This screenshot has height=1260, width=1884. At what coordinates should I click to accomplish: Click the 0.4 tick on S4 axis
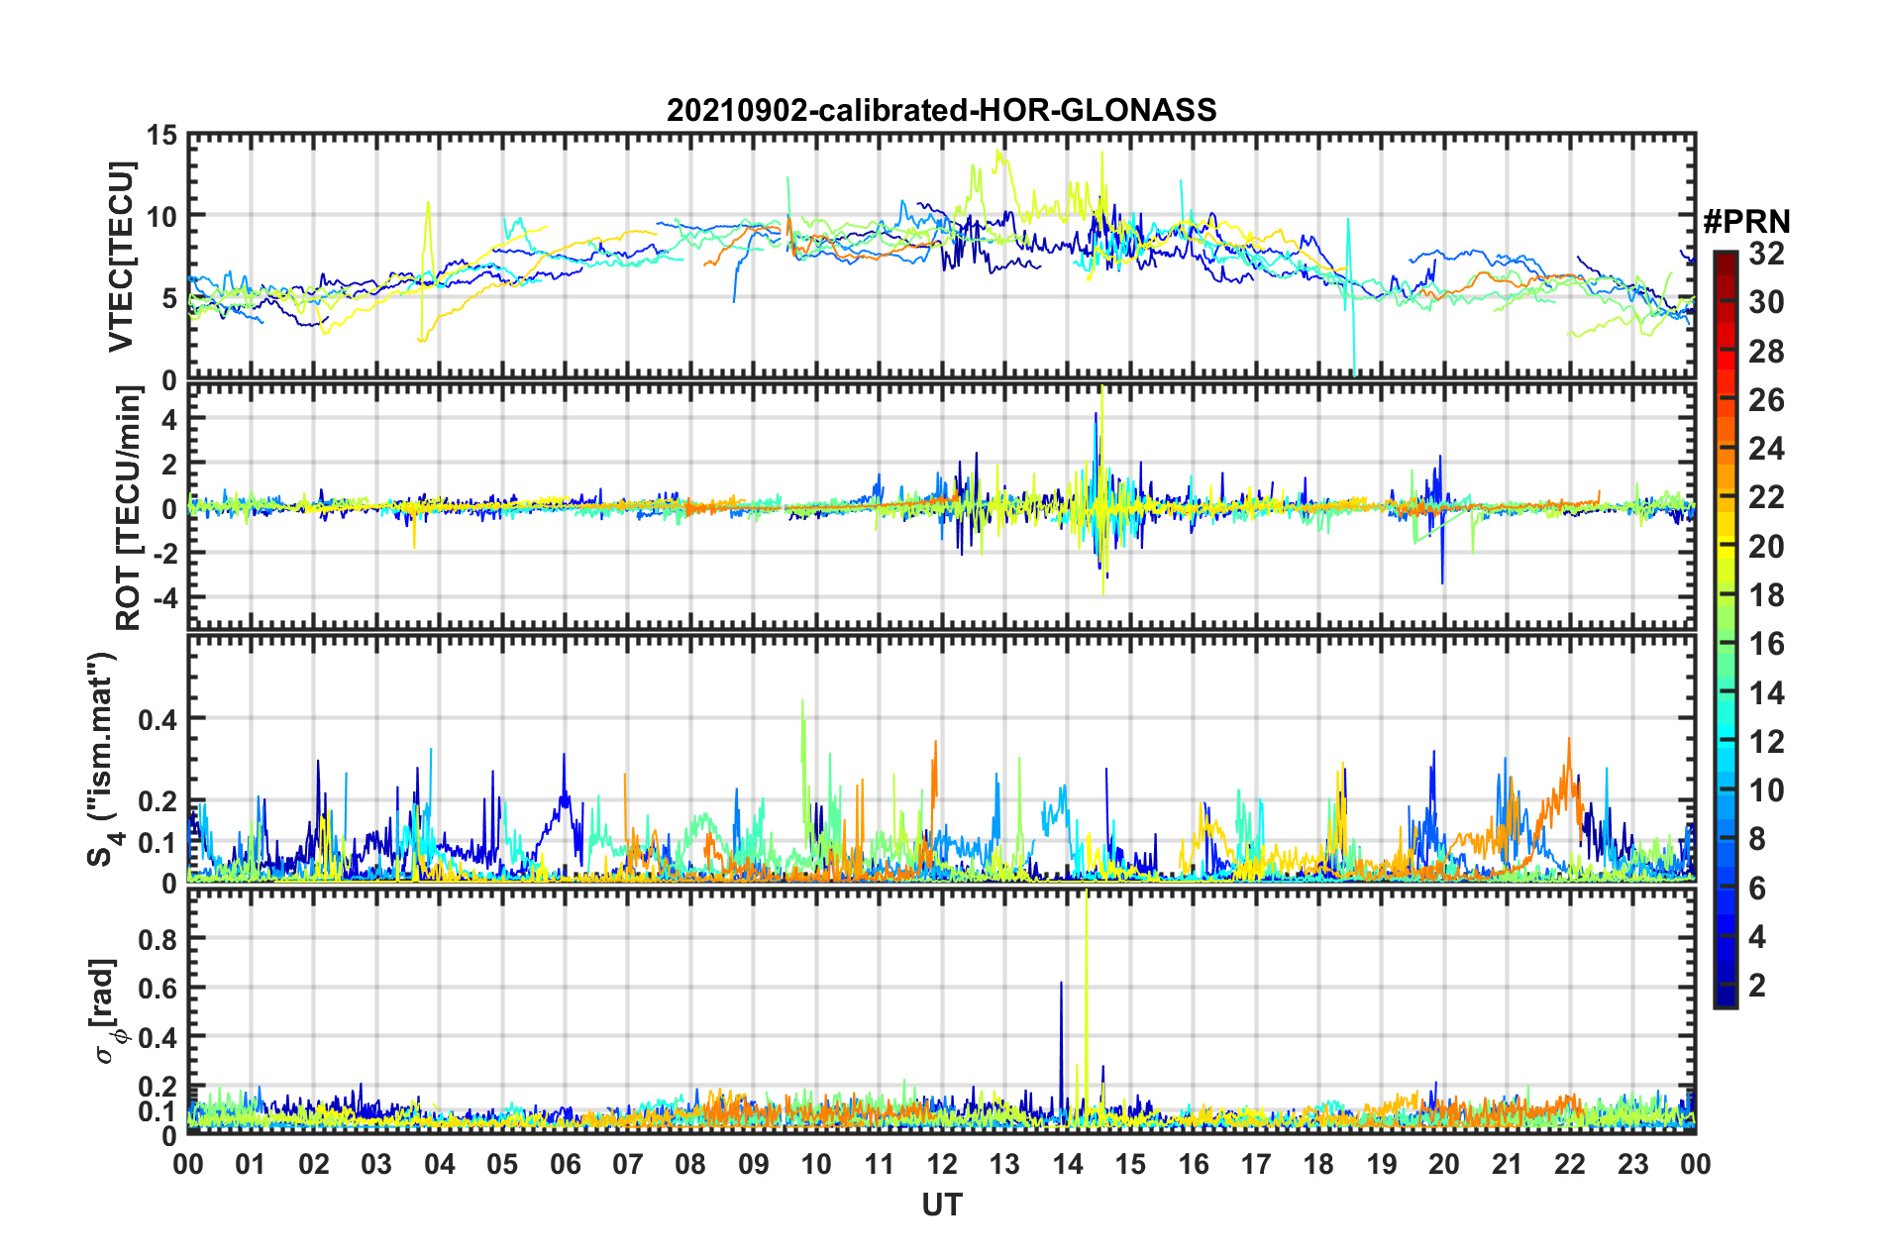(157, 720)
